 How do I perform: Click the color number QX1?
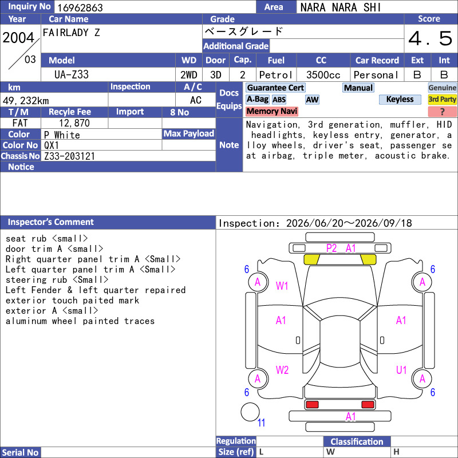tap(52, 145)
